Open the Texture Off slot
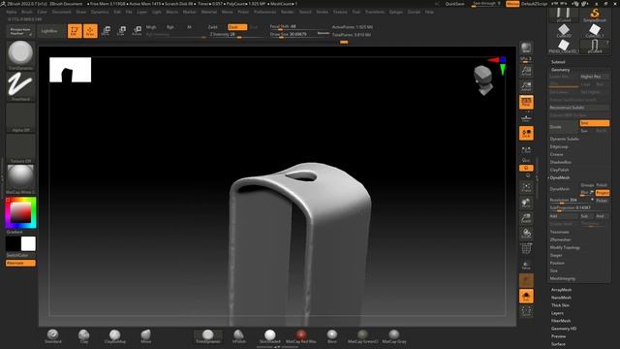620x349 pixels. [x=20, y=148]
